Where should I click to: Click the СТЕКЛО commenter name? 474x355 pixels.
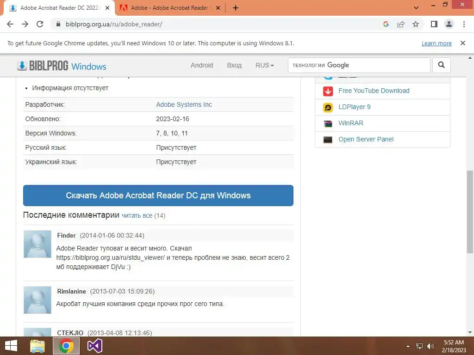[x=70, y=333]
